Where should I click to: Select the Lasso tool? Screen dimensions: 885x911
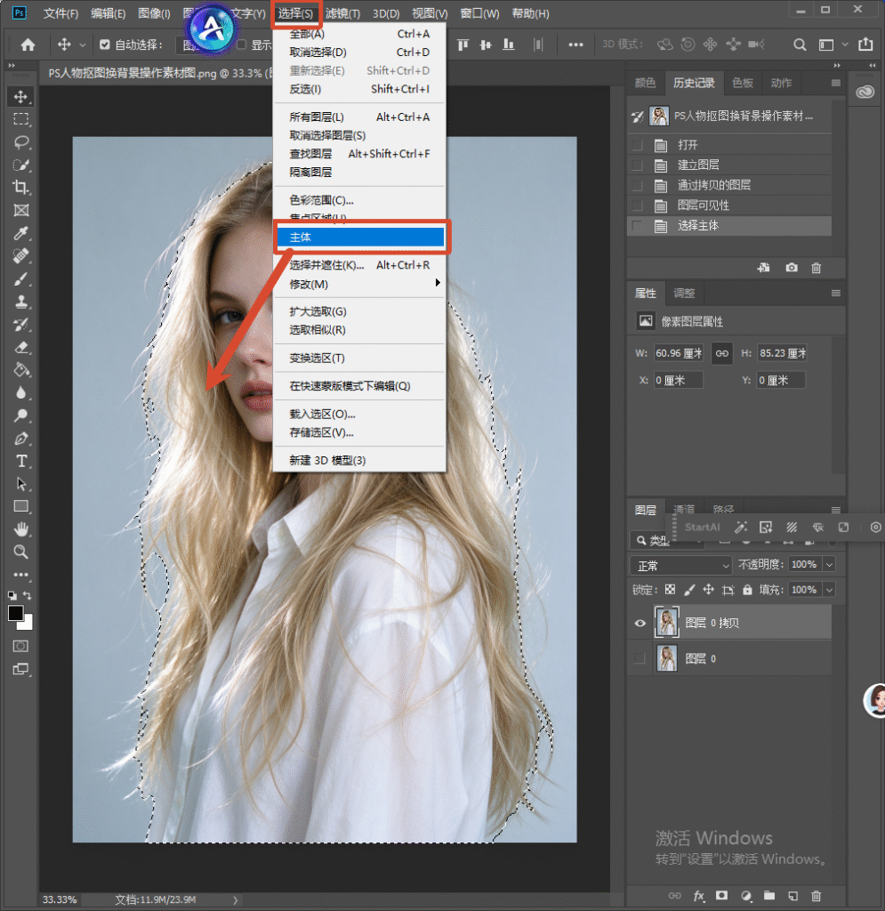point(21,142)
